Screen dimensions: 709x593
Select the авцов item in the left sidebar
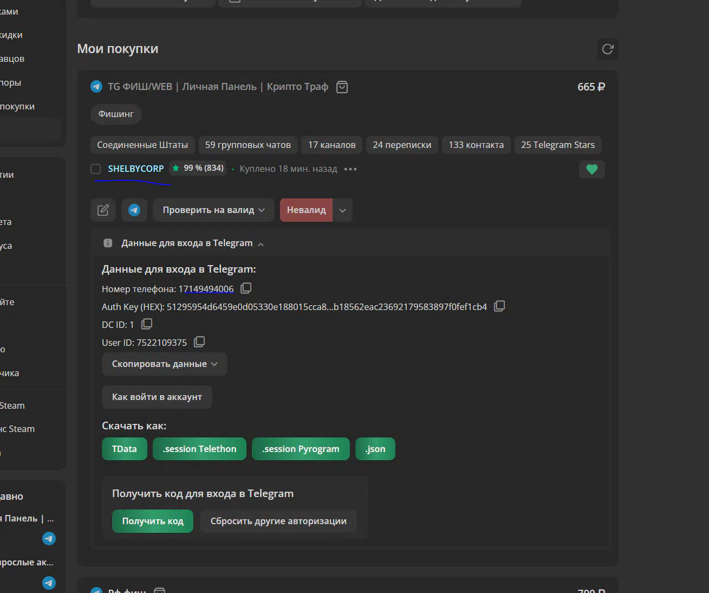tap(12, 59)
